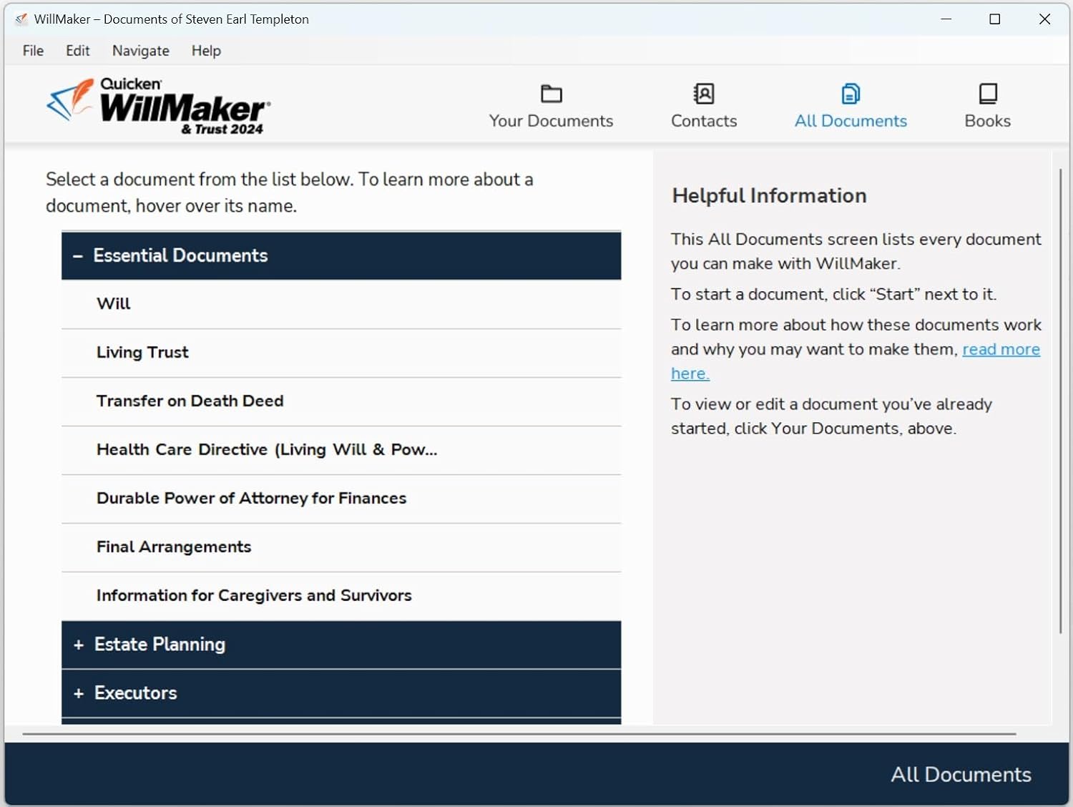Open the Navigate menu
The image size is (1073, 807).
140,51
